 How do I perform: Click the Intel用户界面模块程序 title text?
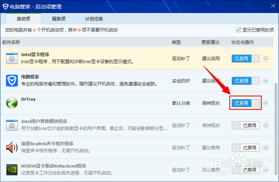[44, 121]
